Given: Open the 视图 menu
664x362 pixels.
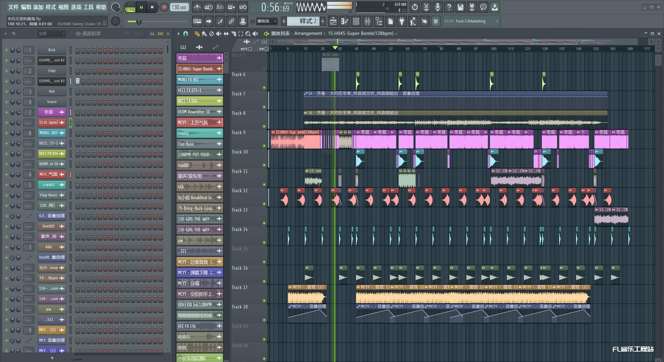Looking at the screenshot, I should (x=63, y=7).
